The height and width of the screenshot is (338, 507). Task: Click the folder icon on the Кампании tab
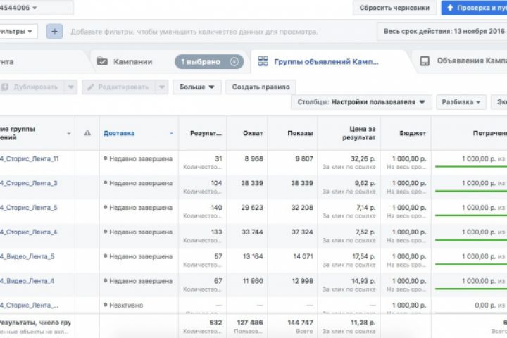pyautogui.click(x=103, y=61)
